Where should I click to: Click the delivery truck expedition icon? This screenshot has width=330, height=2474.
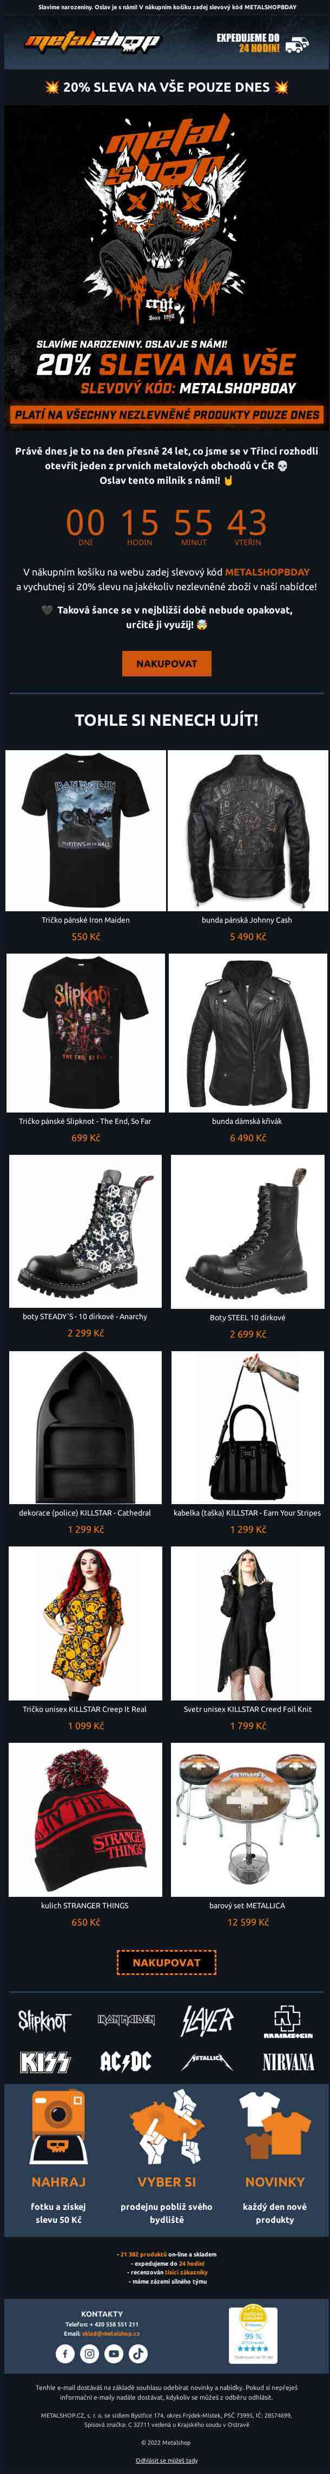[x=298, y=42]
